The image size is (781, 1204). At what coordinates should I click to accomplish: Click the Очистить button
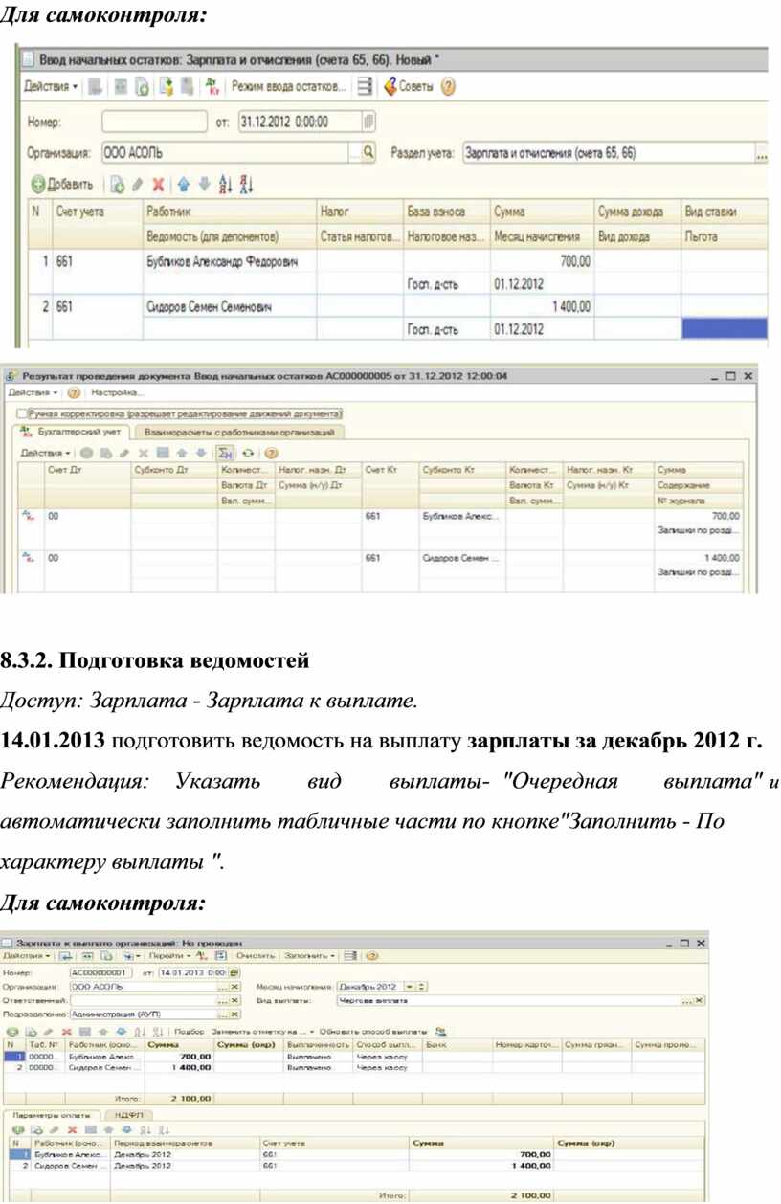pyautogui.click(x=256, y=955)
